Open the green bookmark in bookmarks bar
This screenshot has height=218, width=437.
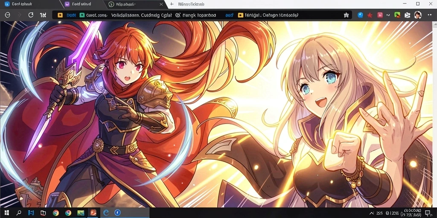(82, 15)
